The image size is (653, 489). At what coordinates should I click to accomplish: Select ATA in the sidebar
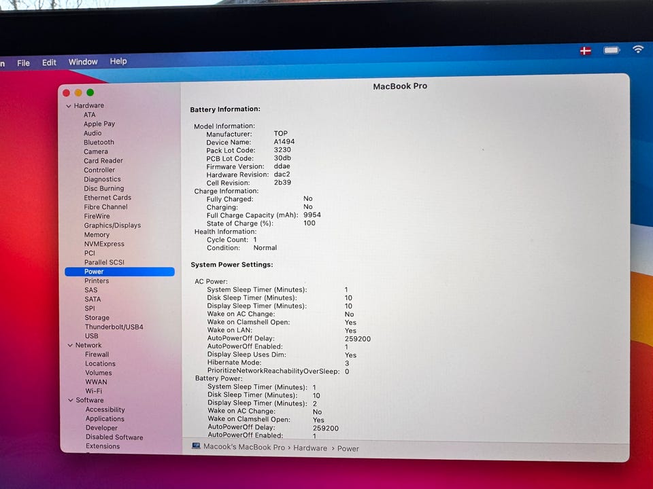90,115
